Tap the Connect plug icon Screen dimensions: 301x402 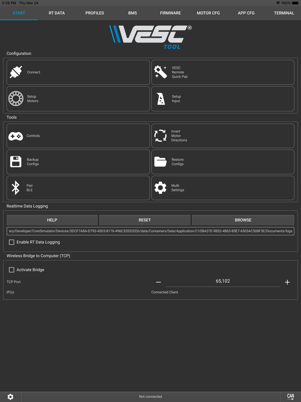tap(16, 72)
